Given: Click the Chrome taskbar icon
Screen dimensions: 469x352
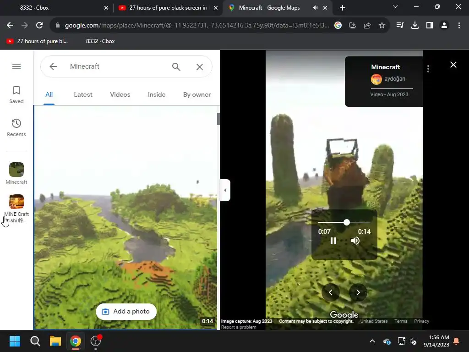Looking at the screenshot, I should tap(76, 341).
